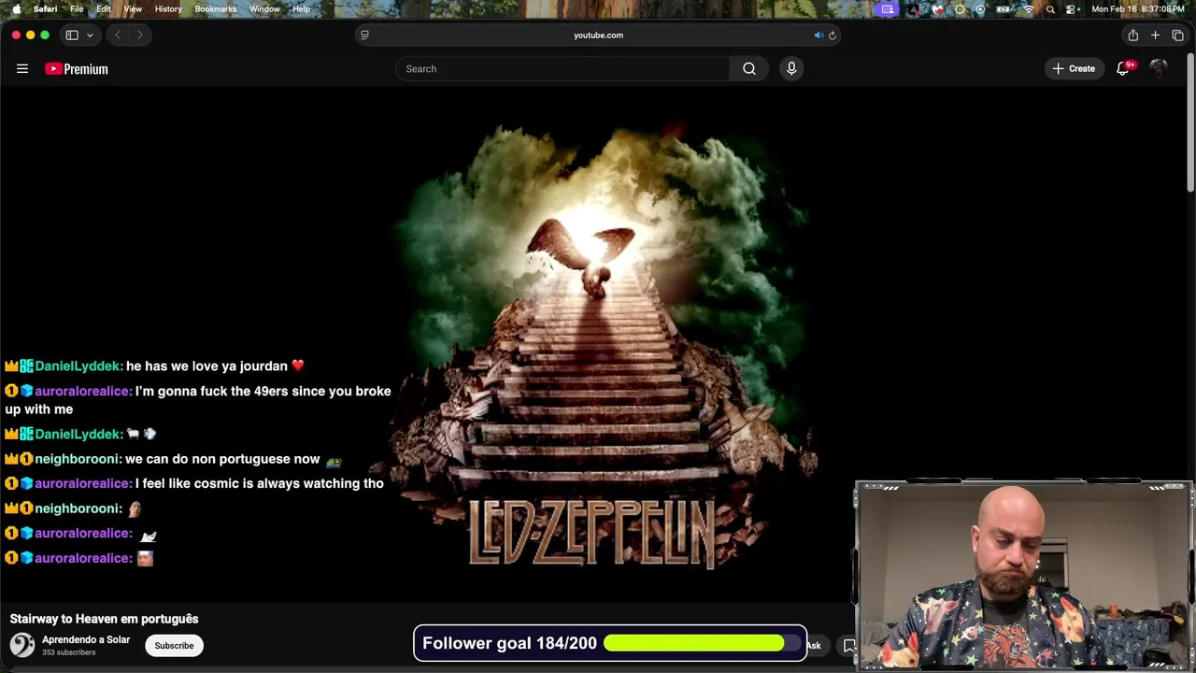Open Spotlight search in menu bar
Image resolution: width=1196 pixels, height=673 pixels.
[1050, 8]
